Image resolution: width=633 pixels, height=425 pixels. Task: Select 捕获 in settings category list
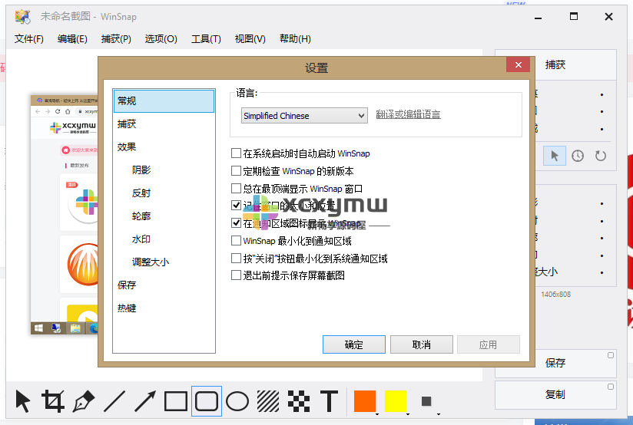pos(164,124)
